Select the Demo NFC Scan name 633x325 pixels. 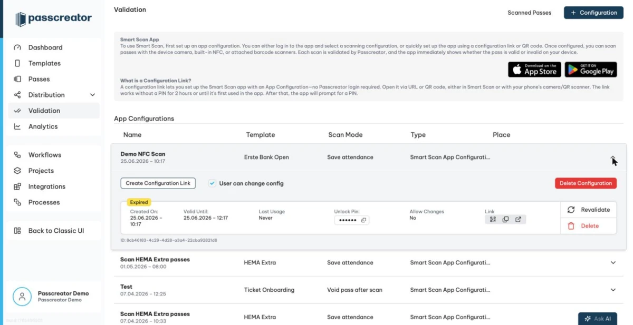(x=143, y=154)
